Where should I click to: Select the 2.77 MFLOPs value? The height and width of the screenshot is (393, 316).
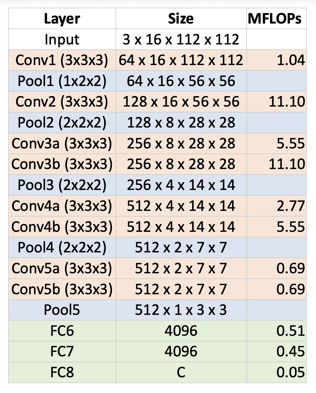(290, 206)
